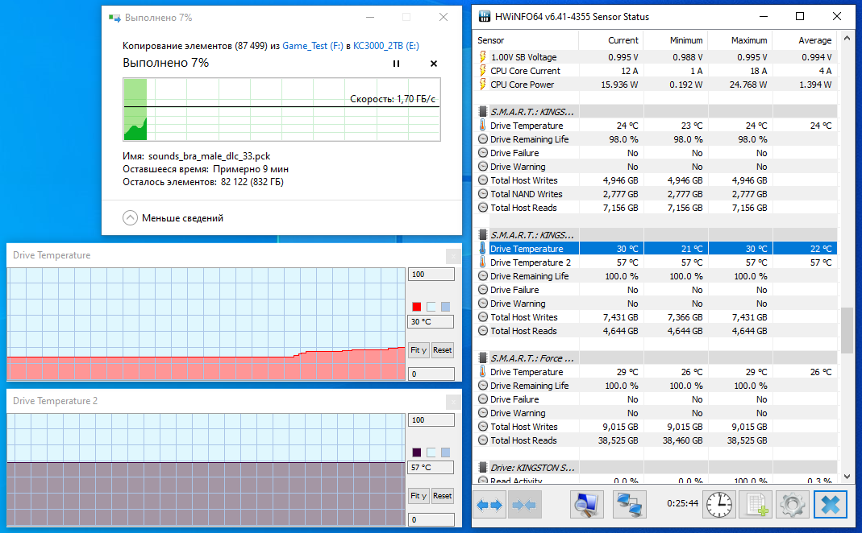Click the lightning icon beside 1.00V SB Voltage
The image size is (862, 533).
coord(483,57)
